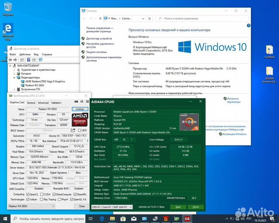The width and height of the screenshot is (279, 223).
Task: Click the Защита системы link
Action: point(96,52)
